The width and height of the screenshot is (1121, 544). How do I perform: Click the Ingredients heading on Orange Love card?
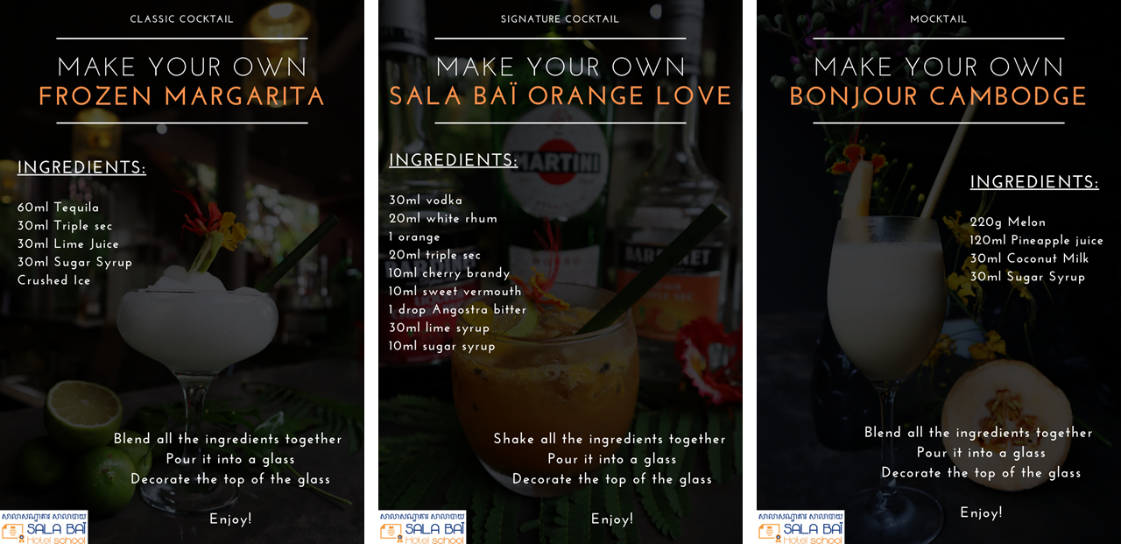[x=454, y=160]
